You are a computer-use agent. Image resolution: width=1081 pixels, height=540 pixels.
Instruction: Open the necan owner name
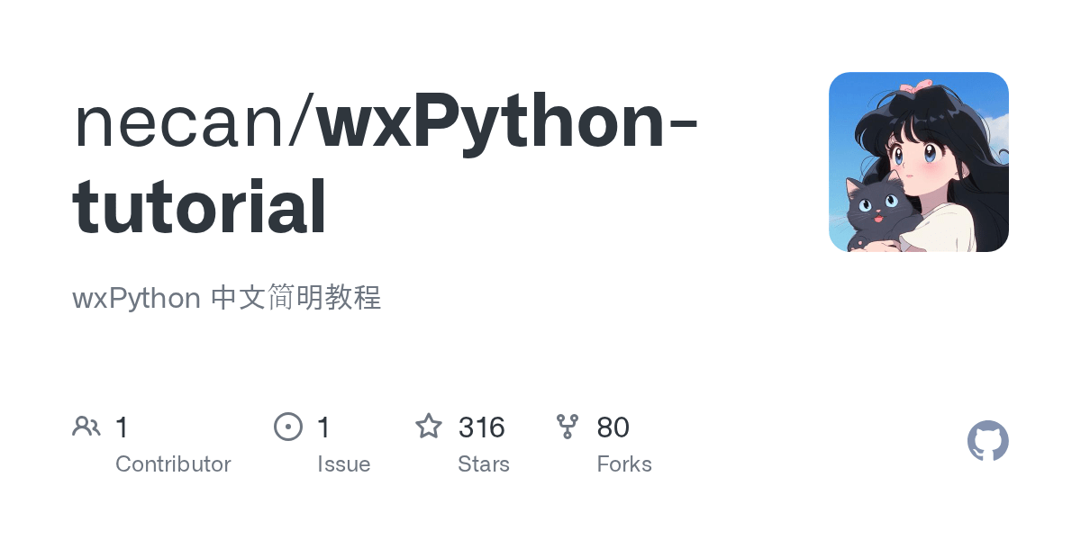click(186, 124)
